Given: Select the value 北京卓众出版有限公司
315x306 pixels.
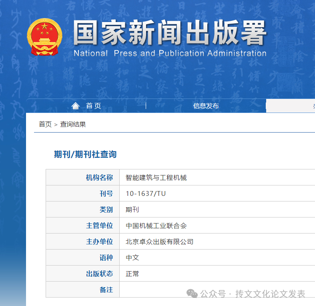Looking at the screenshot, I should (160, 242).
